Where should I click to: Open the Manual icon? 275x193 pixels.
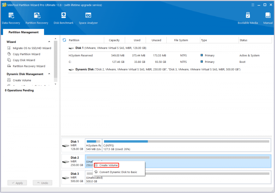tap(268, 18)
